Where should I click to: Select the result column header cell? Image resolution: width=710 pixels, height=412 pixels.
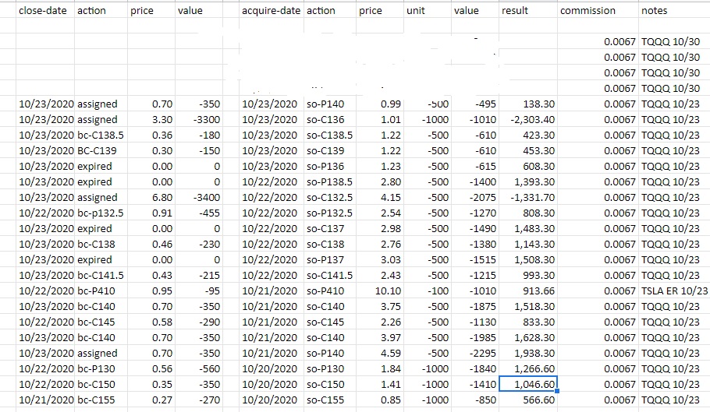515,11
